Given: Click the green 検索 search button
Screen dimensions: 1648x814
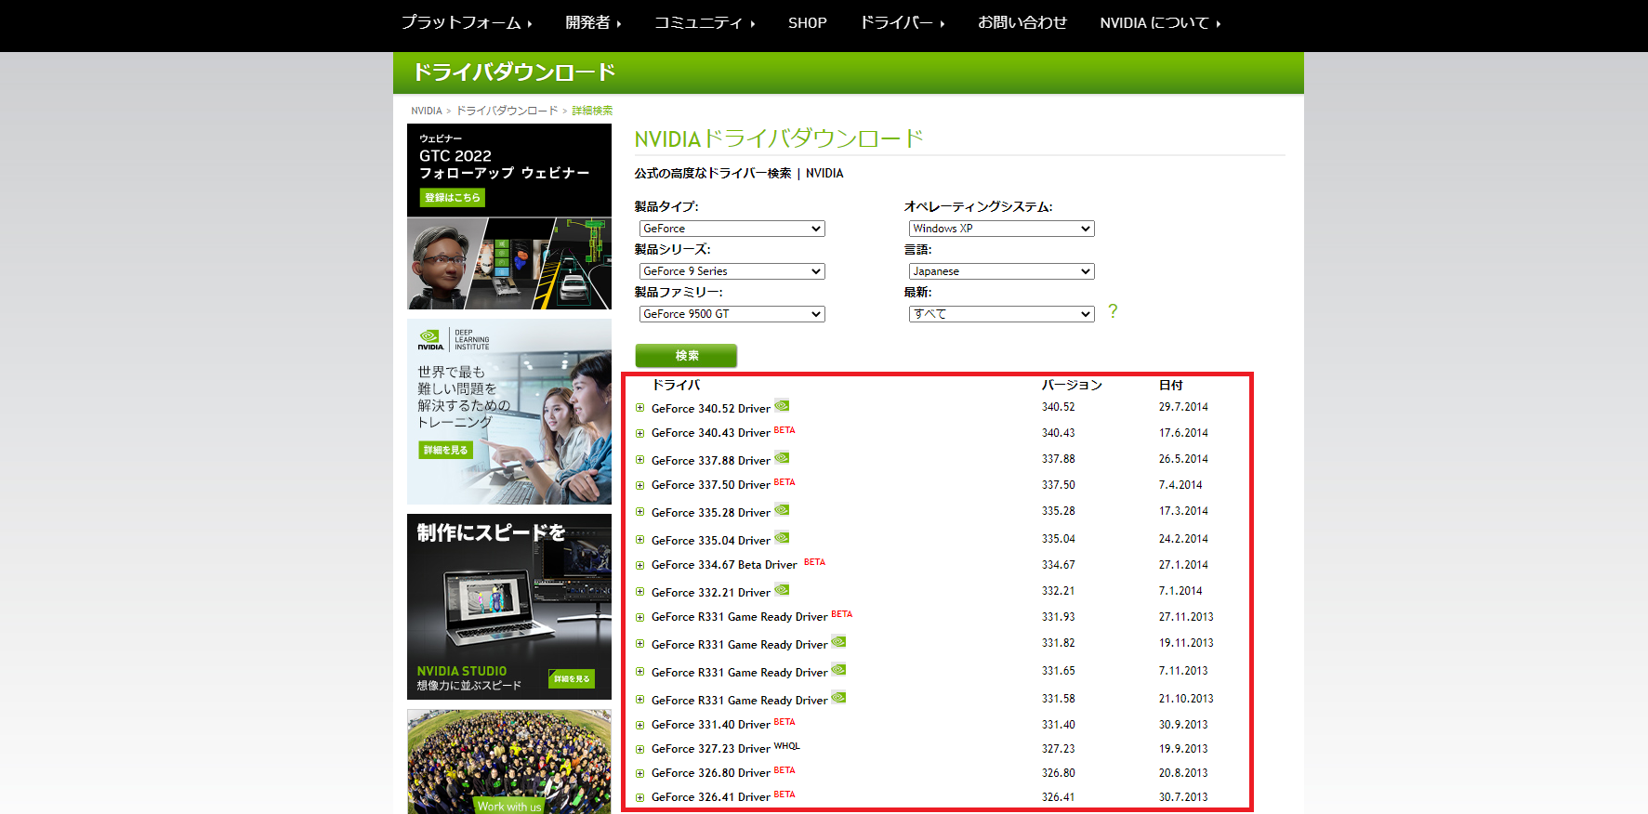Looking at the screenshot, I should coord(686,356).
